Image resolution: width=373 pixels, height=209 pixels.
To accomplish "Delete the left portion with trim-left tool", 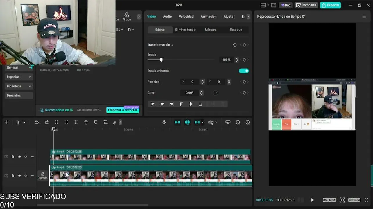I will click(x=66, y=122).
